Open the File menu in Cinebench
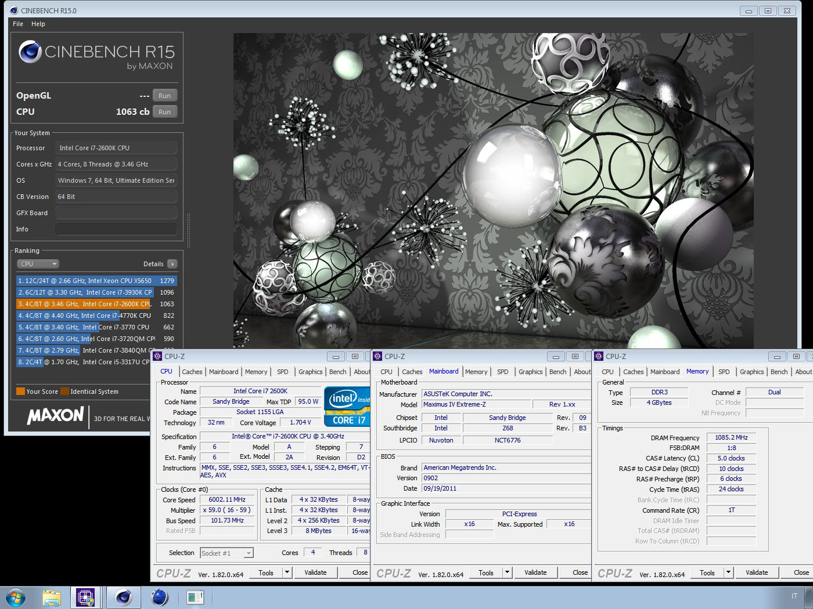The image size is (813, 609). (18, 24)
